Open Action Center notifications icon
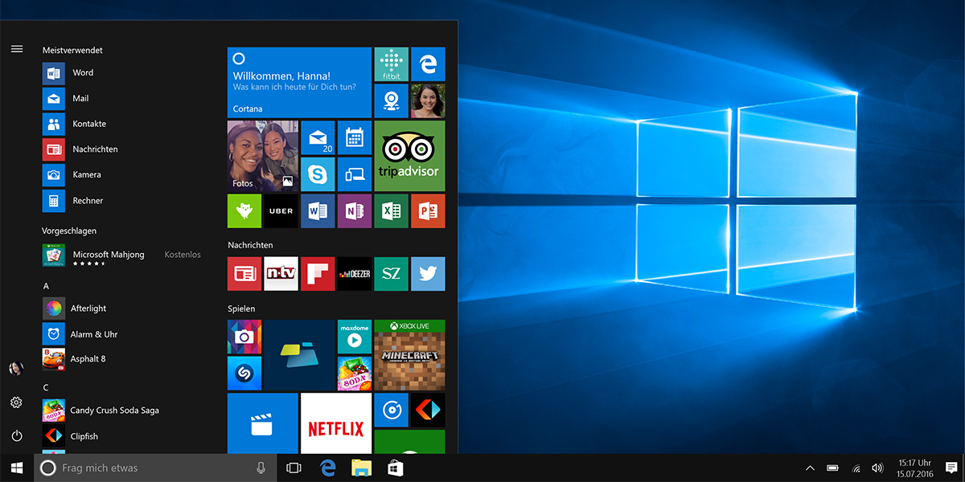965x482 pixels. tap(951, 468)
